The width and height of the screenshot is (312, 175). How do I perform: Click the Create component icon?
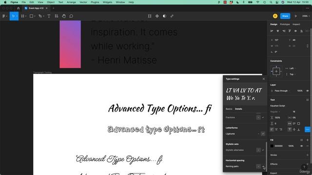[x=157, y=16]
